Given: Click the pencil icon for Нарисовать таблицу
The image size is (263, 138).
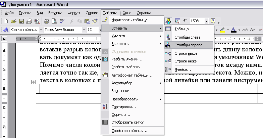Looking at the screenshot, I should click(x=105, y=20).
